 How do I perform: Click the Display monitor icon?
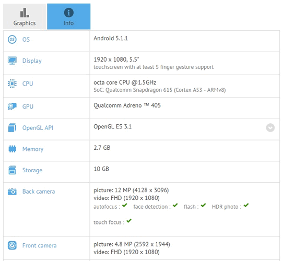12,61
